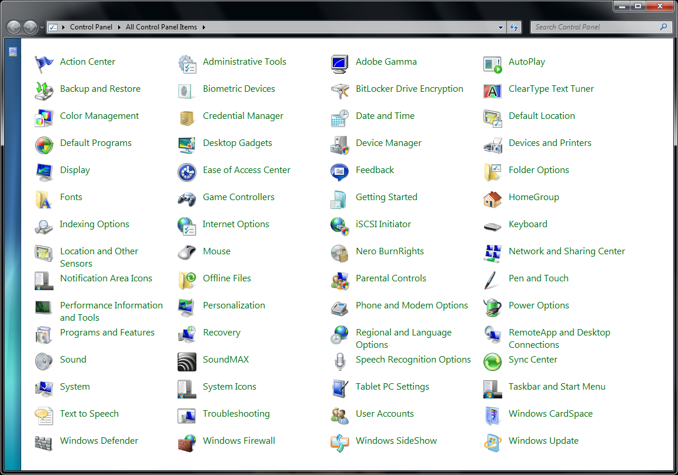Image resolution: width=678 pixels, height=475 pixels.
Task: Click the Devices and Printers icon
Action: [493, 145]
